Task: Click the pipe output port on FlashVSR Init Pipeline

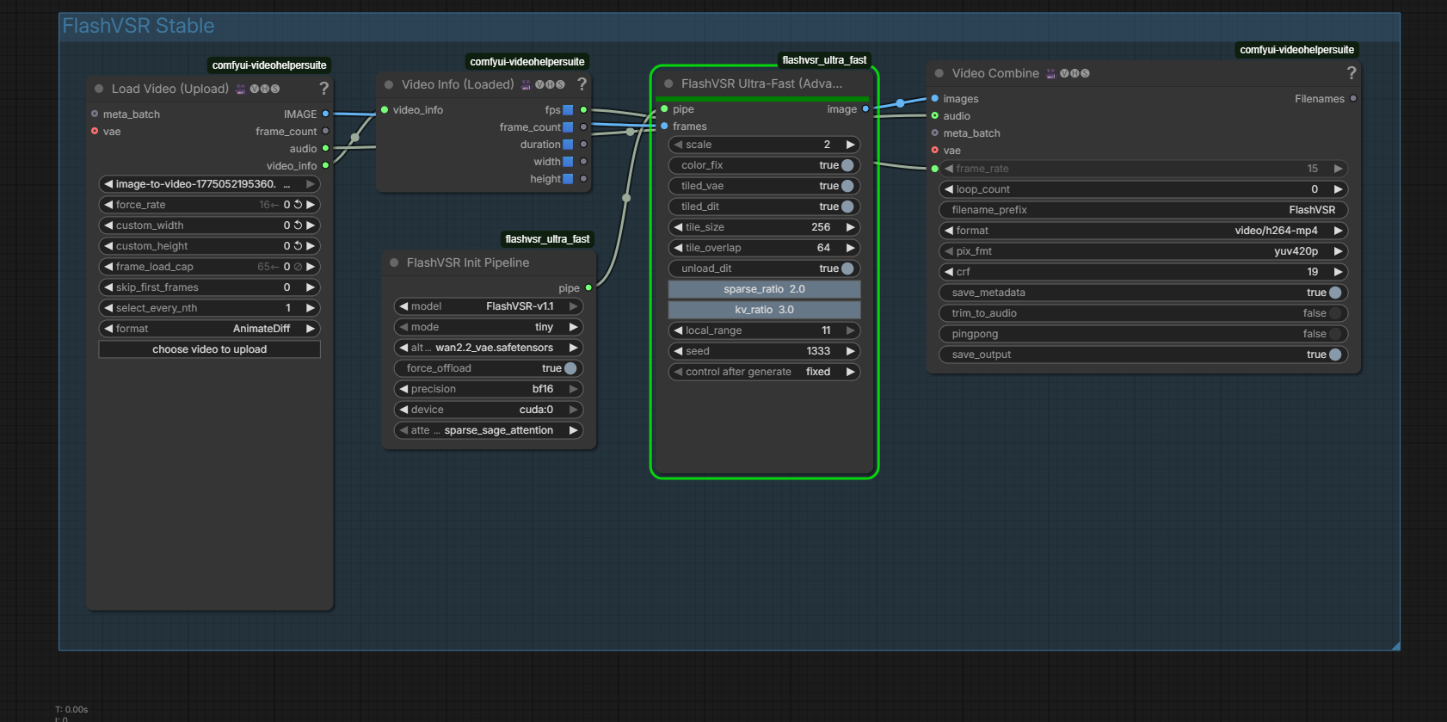Action: pyautogui.click(x=588, y=288)
